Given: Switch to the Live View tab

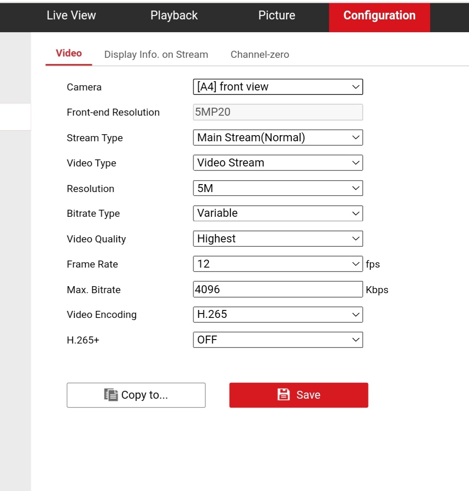Looking at the screenshot, I should pos(71,15).
